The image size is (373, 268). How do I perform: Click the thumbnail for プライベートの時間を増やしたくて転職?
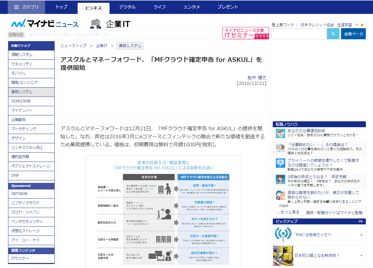point(281,163)
